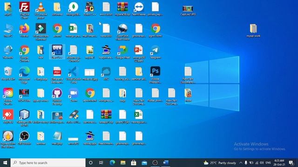This screenshot has height=167, width=298.
Task: Open File Explorer from the taskbar
Action: tap(123, 163)
